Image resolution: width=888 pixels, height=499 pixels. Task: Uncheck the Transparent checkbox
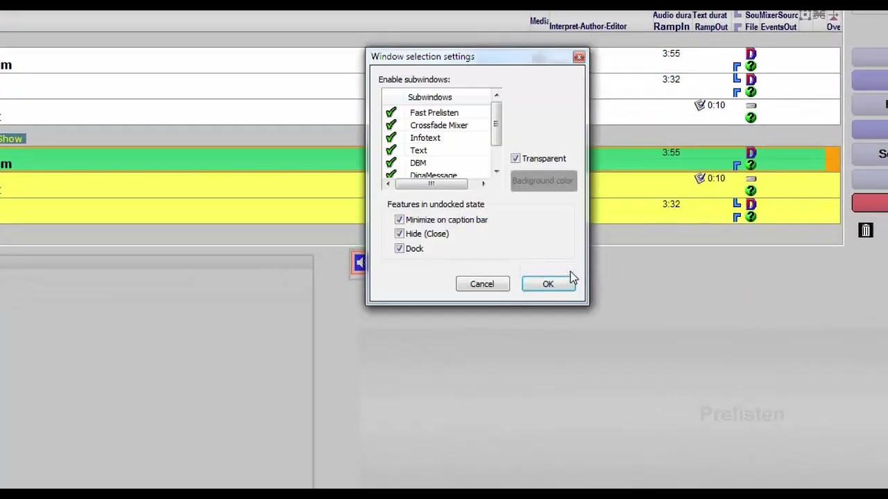pyautogui.click(x=515, y=159)
